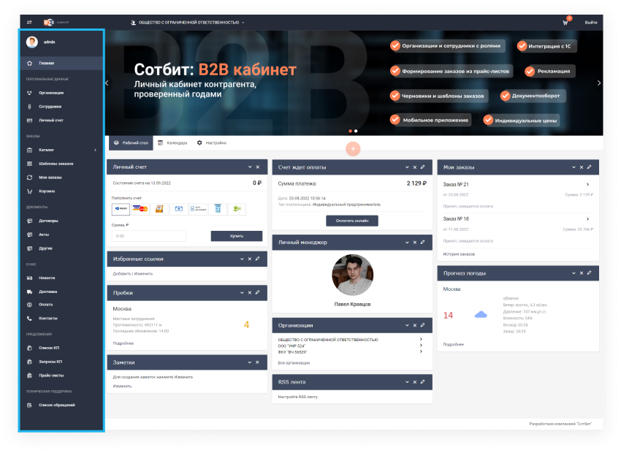Viewport: 621px width, 453px height.
Task: Open the Настройки tab
Action: (x=212, y=142)
